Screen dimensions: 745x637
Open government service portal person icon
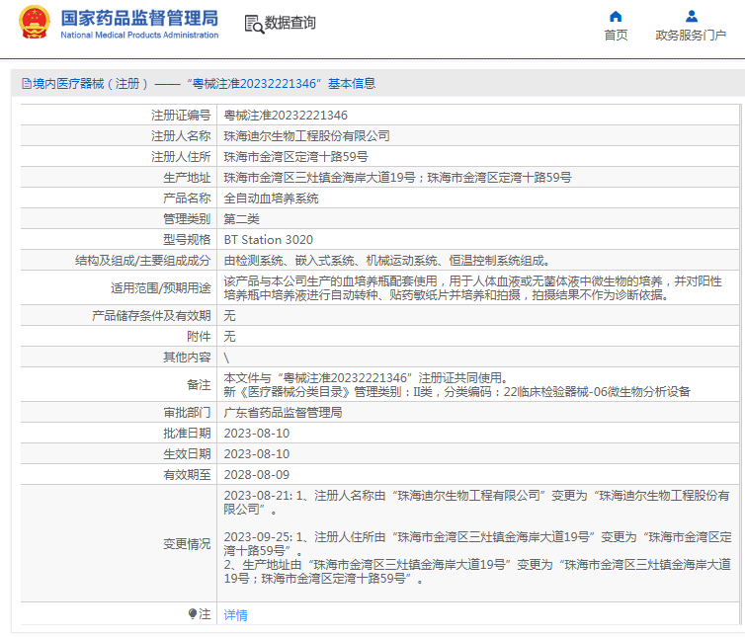[692, 17]
